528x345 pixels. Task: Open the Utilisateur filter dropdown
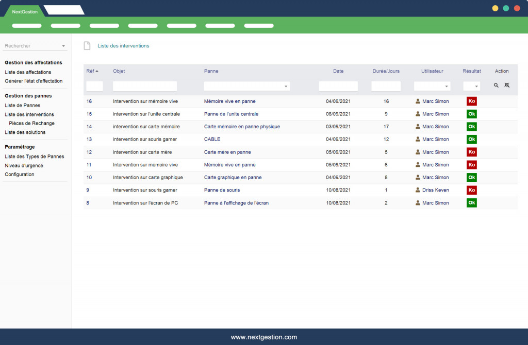[x=432, y=87]
